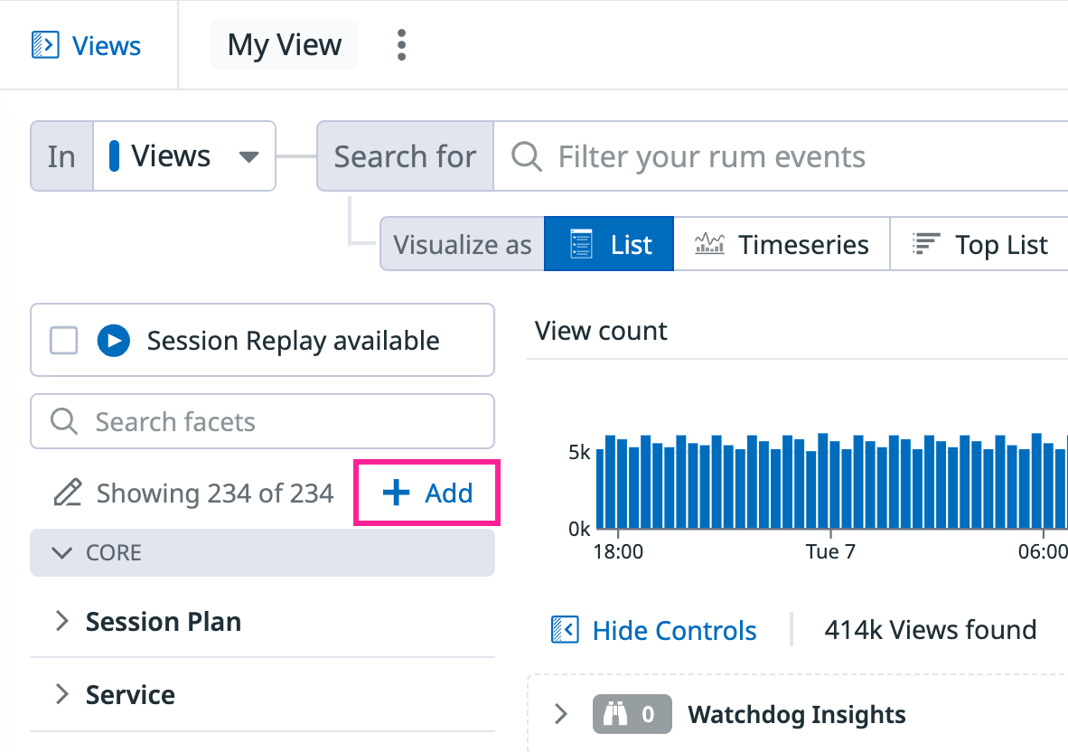This screenshot has width=1068, height=752.
Task: Switch visualization to Top List
Action: pyautogui.click(x=979, y=245)
